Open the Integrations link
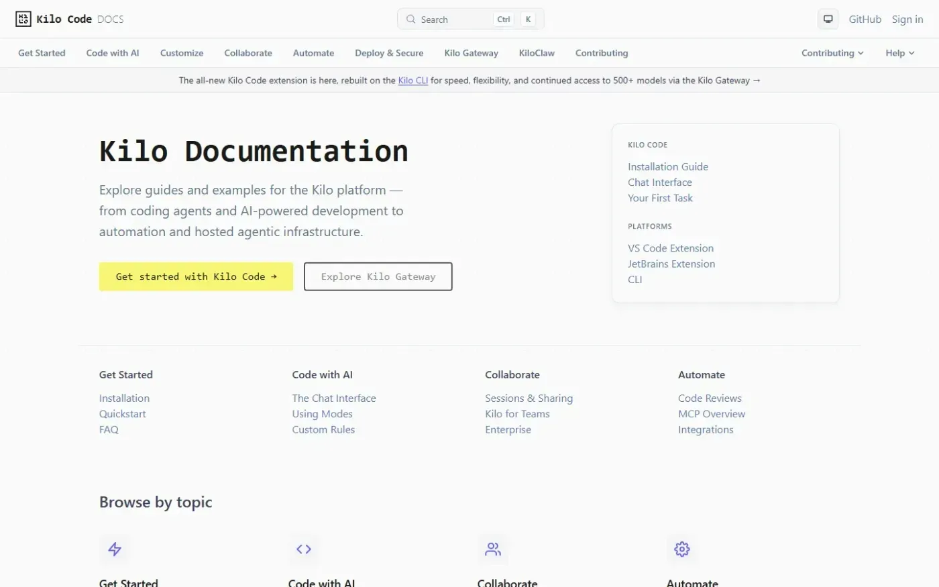This screenshot has height=587, width=939. tap(706, 429)
